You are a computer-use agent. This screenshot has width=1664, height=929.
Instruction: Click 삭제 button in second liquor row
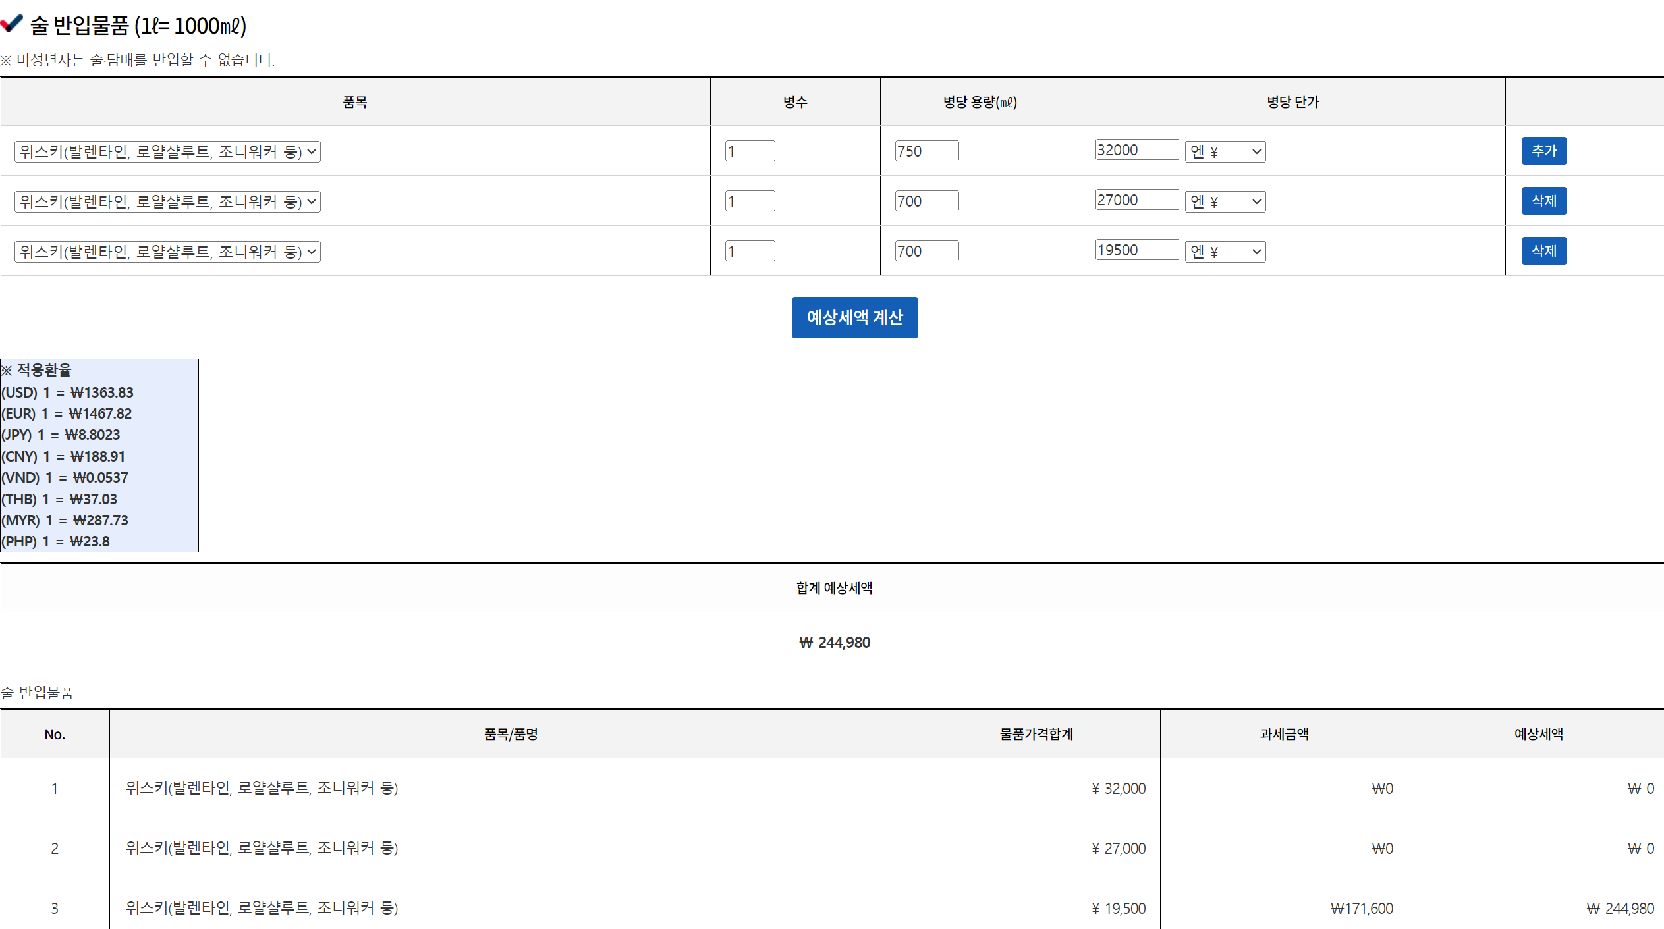(x=1543, y=201)
